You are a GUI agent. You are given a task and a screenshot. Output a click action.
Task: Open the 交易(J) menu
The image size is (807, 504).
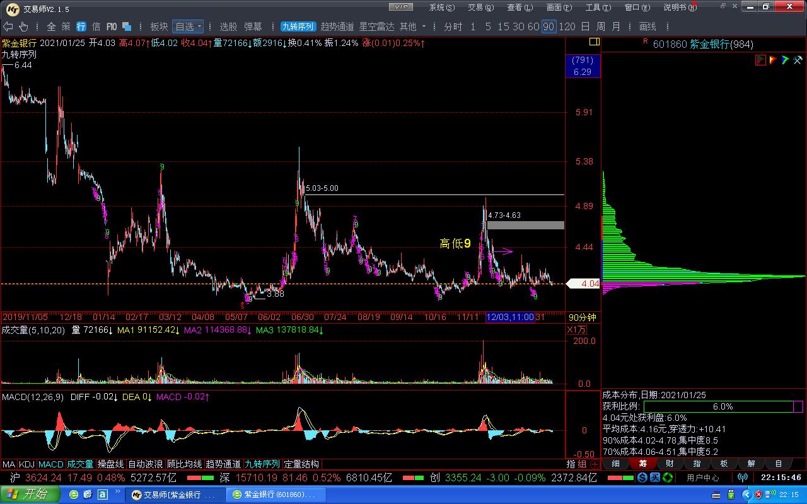click(x=480, y=7)
